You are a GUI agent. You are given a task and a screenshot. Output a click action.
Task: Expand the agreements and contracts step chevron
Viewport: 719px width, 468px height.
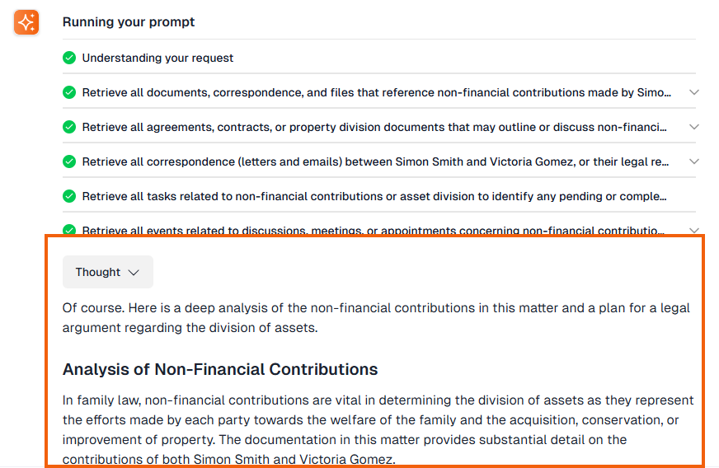point(693,128)
